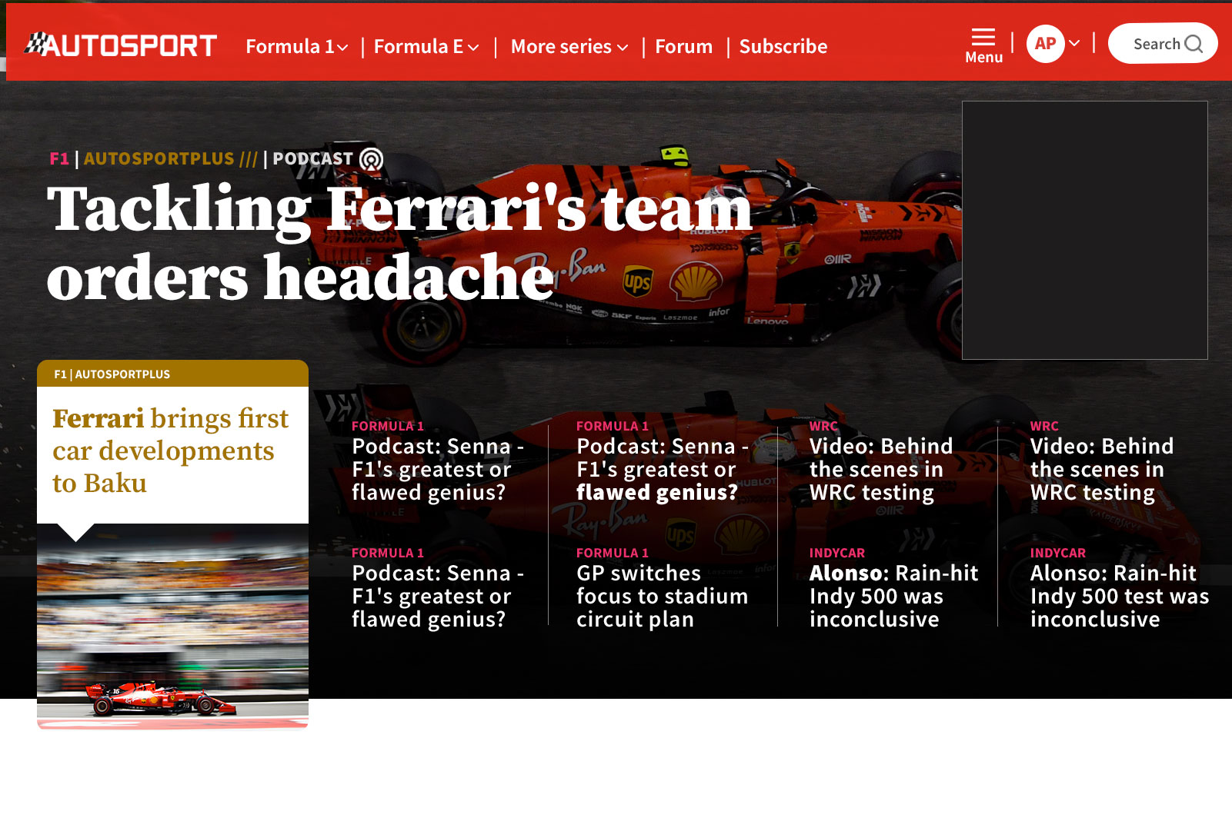Open 'GP switches focus to stadium circuit plan'

pos(662,596)
